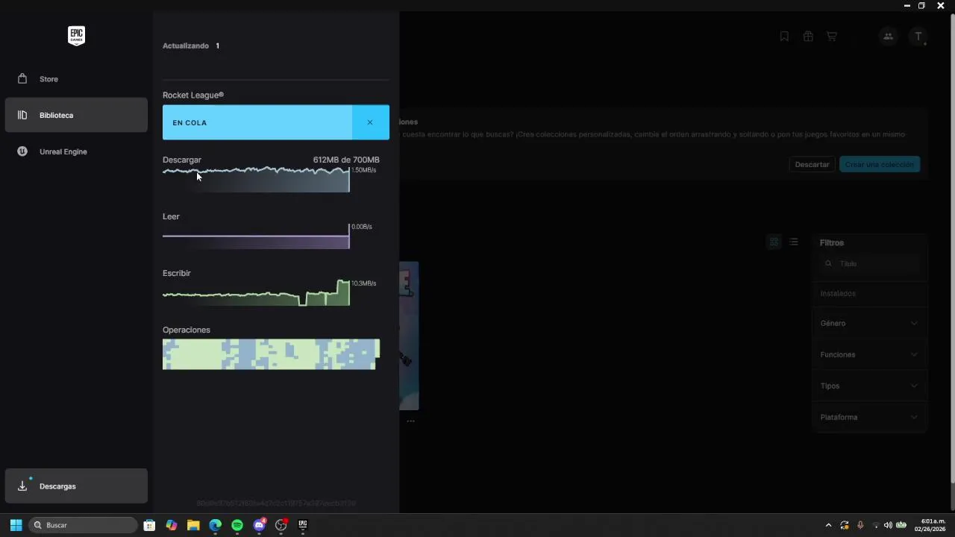Open the T profile avatar menu
Viewport: 955px width, 537px height.
coord(918,36)
